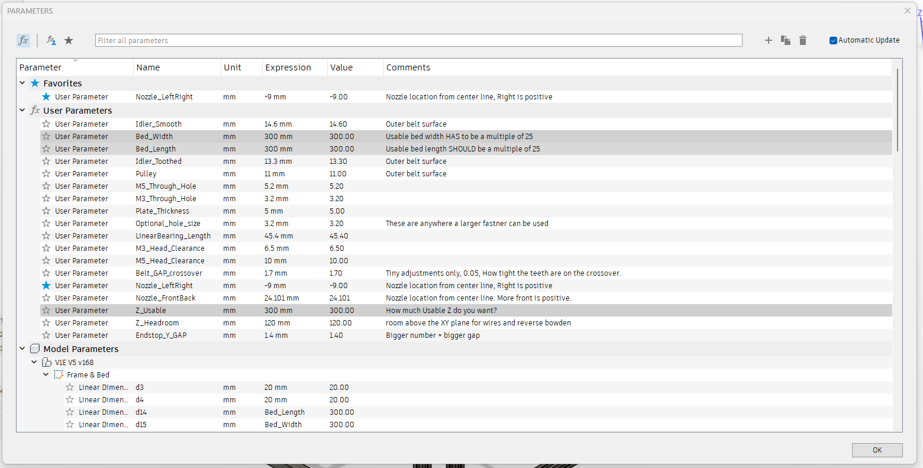
Task: Favorite the Bed_Width parameter by clicking its star
Action: coord(46,136)
